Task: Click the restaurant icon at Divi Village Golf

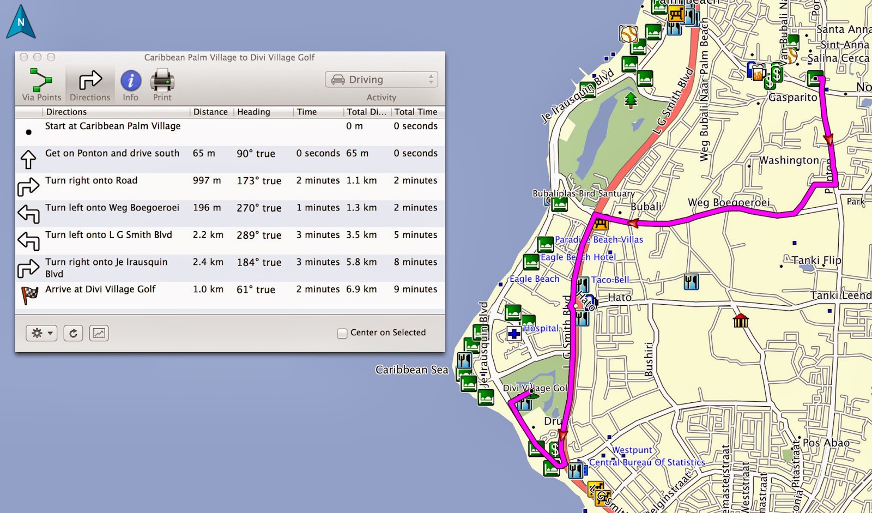Action: [524, 403]
